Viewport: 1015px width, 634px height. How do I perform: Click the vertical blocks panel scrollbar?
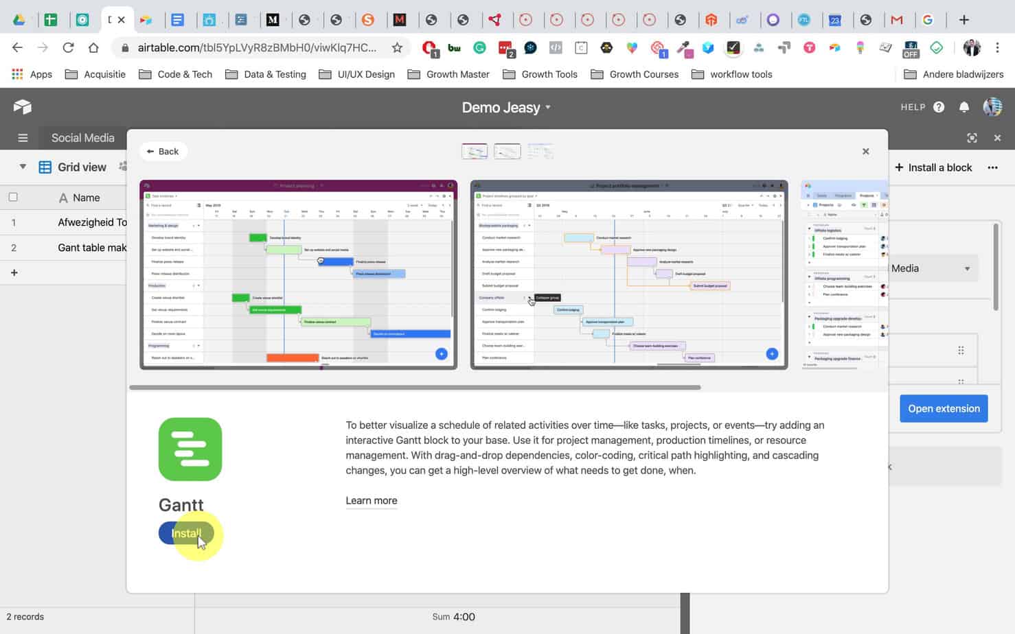coord(996,266)
